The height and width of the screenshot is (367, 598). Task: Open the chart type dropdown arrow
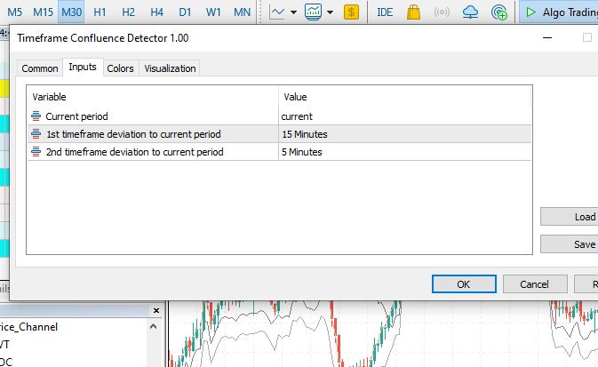coord(293,12)
